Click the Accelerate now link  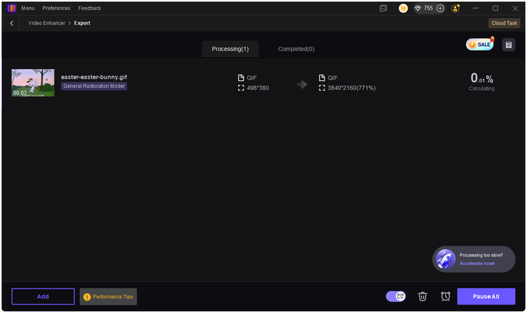click(477, 264)
